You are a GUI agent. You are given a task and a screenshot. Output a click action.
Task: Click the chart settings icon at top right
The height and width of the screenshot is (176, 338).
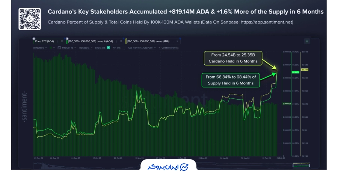coord(307,41)
